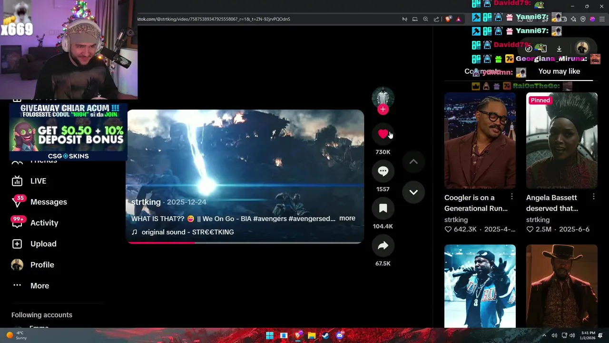Open Profile in the TikTok sidebar
Viewport: 609px width, 343px height.
point(42,265)
